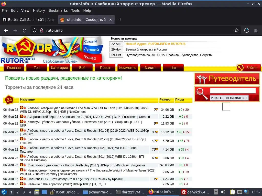This screenshot has width=262, height=196.
Task: Open the Bookmarks menu
Action: click(58, 10)
